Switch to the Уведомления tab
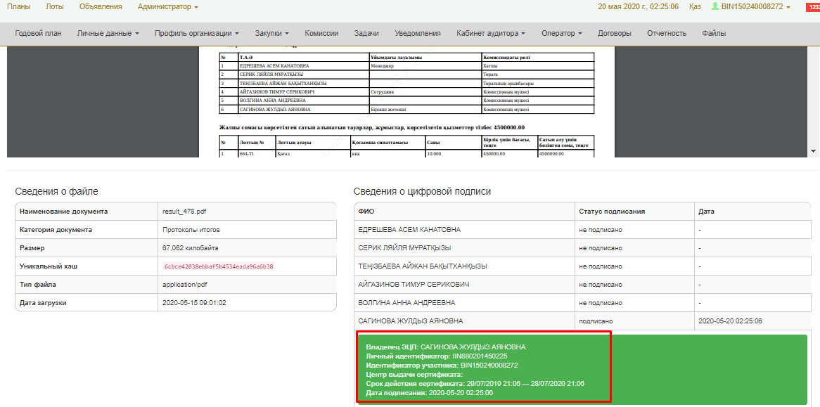The width and height of the screenshot is (820, 407). (x=418, y=33)
